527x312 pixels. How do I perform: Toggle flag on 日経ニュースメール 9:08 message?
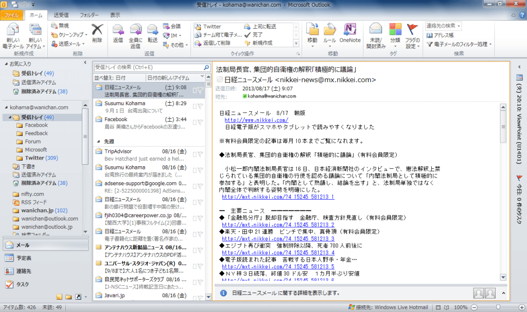click(x=200, y=90)
